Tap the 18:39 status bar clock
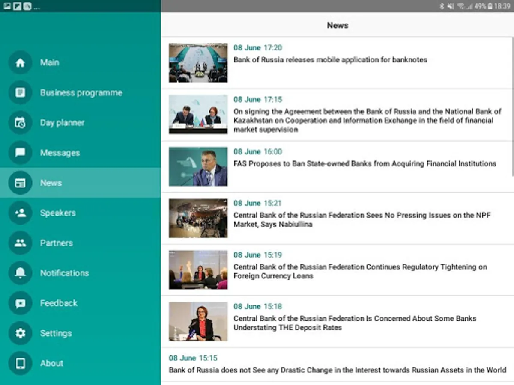The image size is (514, 385). pos(502,6)
